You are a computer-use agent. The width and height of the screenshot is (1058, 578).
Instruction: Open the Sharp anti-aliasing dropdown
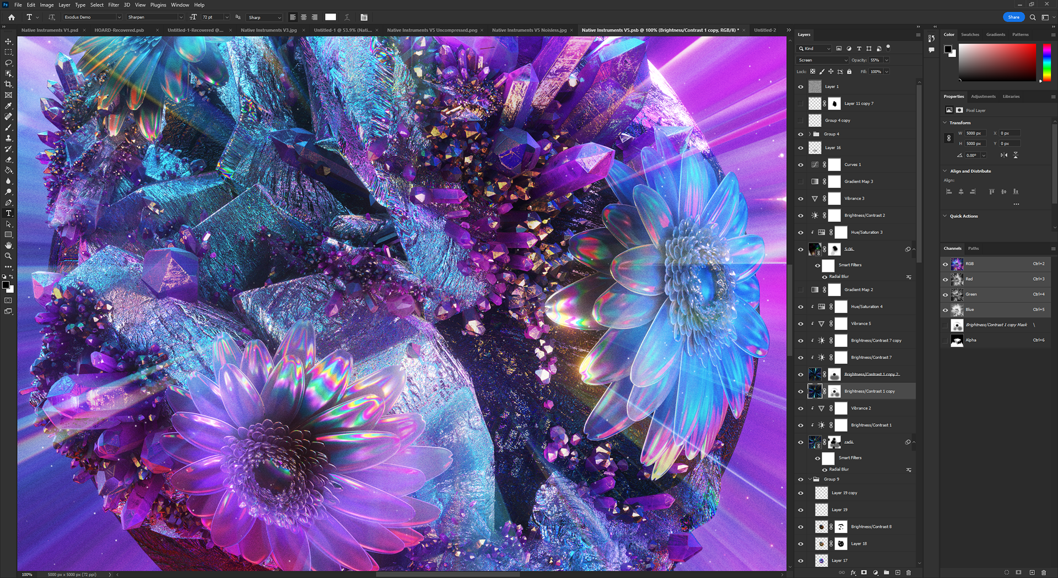[x=264, y=17]
